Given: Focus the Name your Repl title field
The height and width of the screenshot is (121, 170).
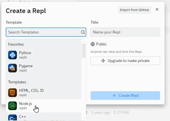Looking at the screenshot, I should tap(125, 32).
